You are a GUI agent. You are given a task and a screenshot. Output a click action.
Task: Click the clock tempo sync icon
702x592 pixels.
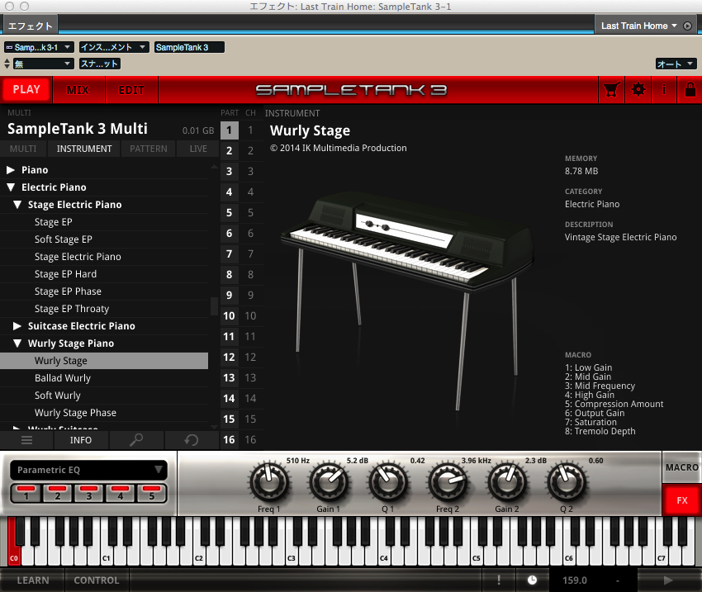pyautogui.click(x=532, y=580)
